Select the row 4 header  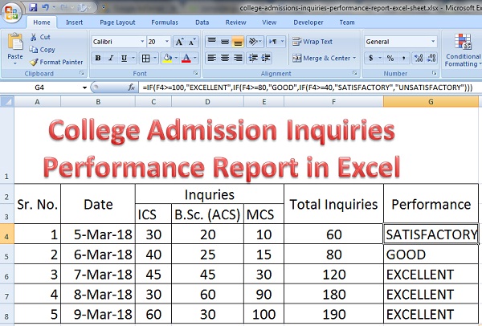[x=6, y=234]
